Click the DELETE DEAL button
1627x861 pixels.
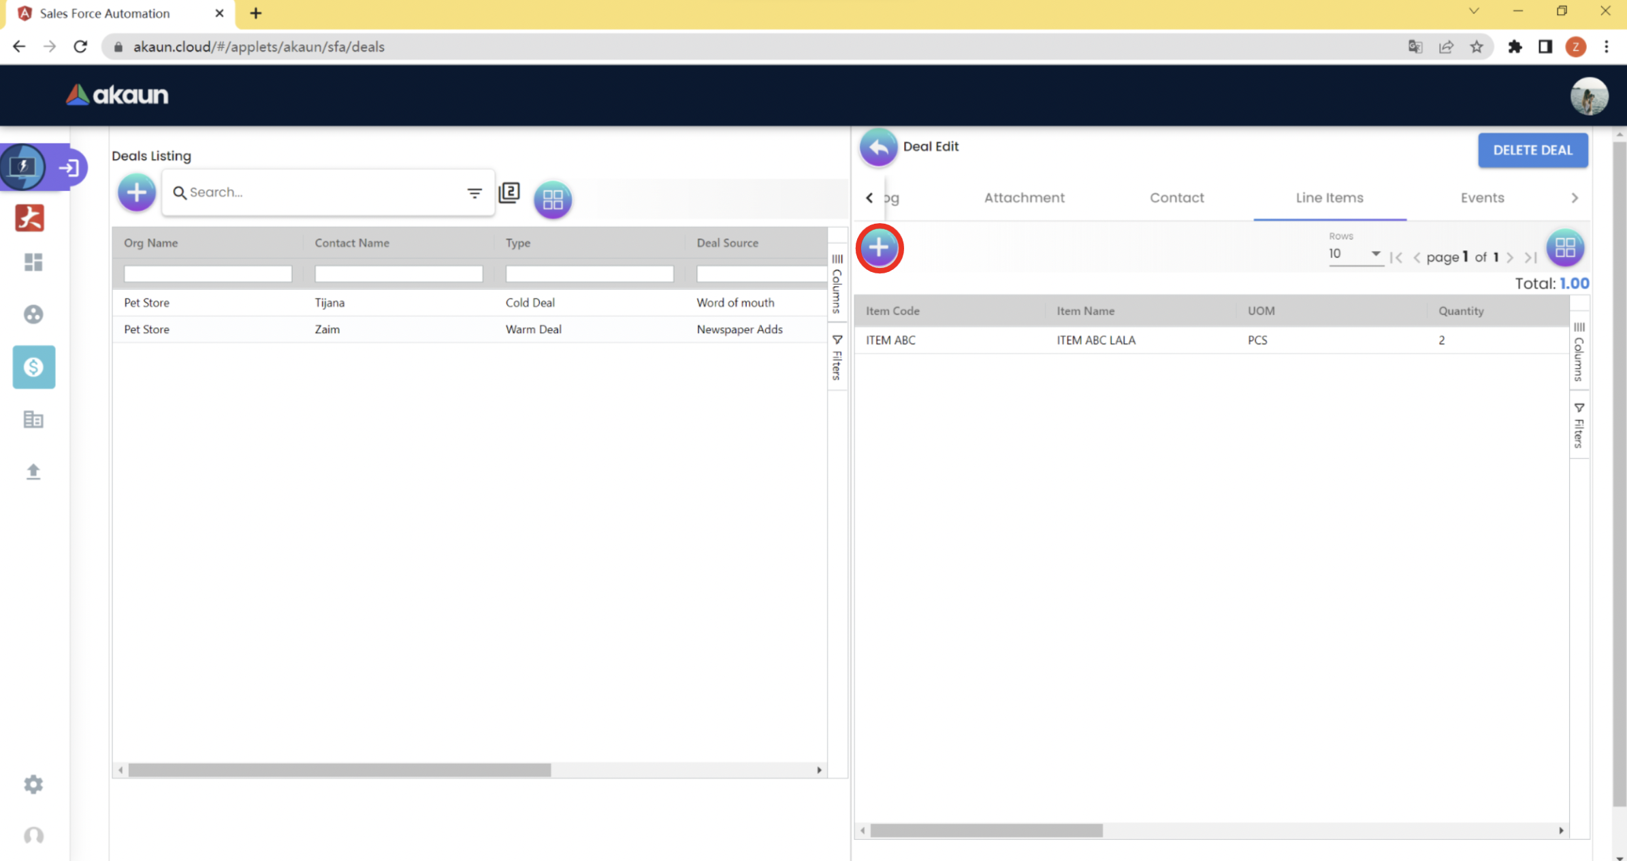[1532, 150]
